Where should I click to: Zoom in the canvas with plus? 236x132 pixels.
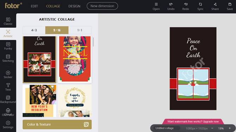[x=230, y=128]
